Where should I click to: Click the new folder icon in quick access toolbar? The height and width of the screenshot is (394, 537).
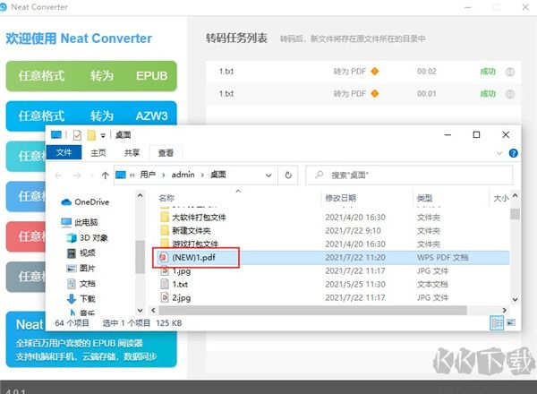[91, 135]
